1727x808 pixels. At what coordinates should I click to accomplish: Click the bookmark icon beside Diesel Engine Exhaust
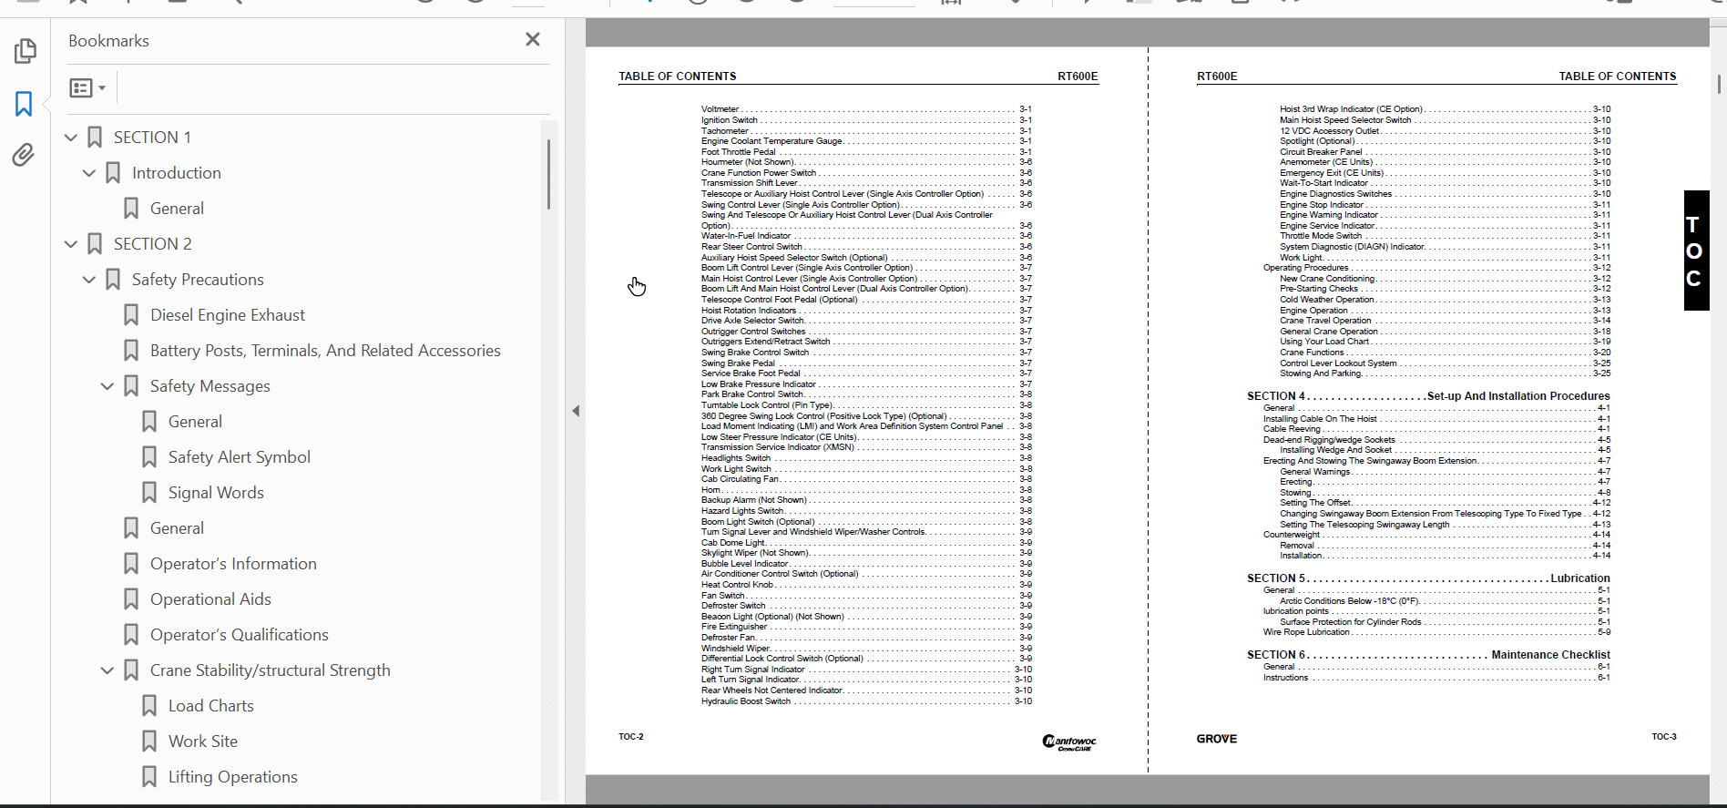click(x=131, y=315)
